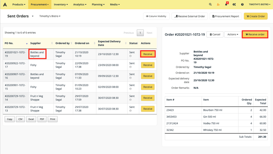Click the Receive order button in details panel
This screenshot has height=154, width=273.
pos(255,34)
